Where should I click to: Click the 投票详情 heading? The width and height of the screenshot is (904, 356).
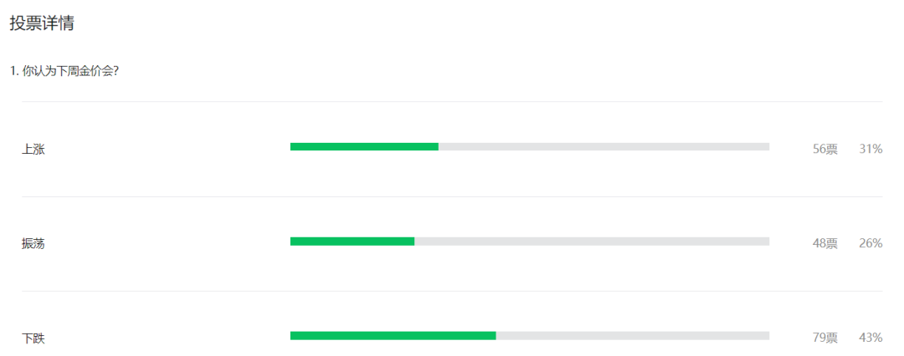tap(42, 23)
